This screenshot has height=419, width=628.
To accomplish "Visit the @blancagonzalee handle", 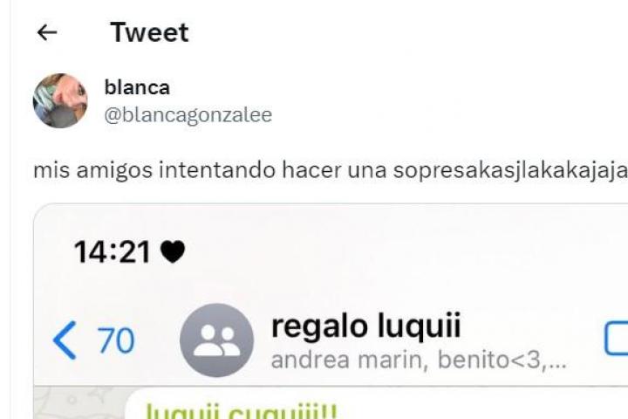I will 188,115.
